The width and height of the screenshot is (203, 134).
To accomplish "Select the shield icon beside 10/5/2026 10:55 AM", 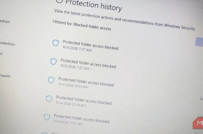I will click(51, 80).
